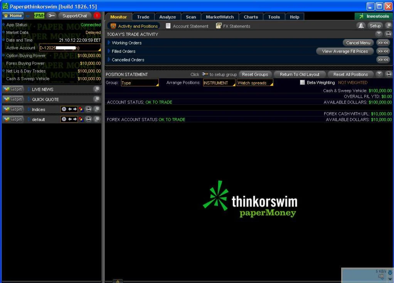Open the Watch spreads dropdown
The height and width of the screenshot is (283, 394).
(255, 83)
